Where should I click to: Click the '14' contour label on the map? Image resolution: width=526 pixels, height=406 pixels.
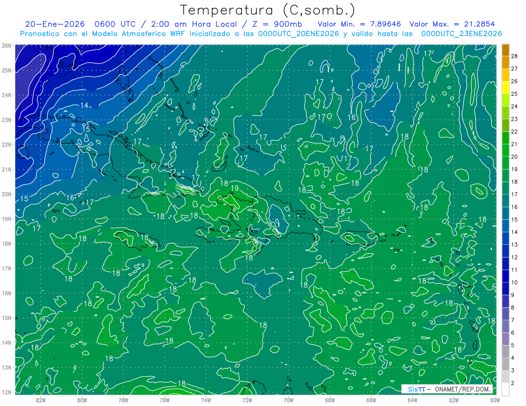click(84, 106)
